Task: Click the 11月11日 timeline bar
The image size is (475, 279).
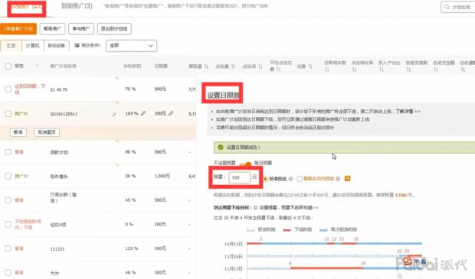Action: [334, 243]
